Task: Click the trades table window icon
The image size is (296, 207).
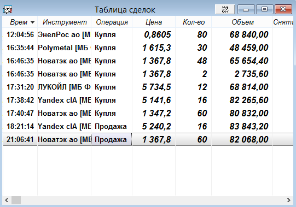Action: pyautogui.click(x=8, y=9)
